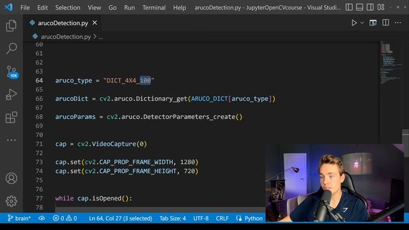Click the minimap code overview
This screenshot has height=230, width=409.
tap(390, 63)
